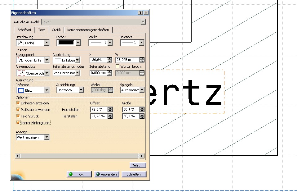Open the Spiegeln Automatisch dropdown
Image resolution: width=297 pixels, height=192 pixels.
(x=142, y=90)
